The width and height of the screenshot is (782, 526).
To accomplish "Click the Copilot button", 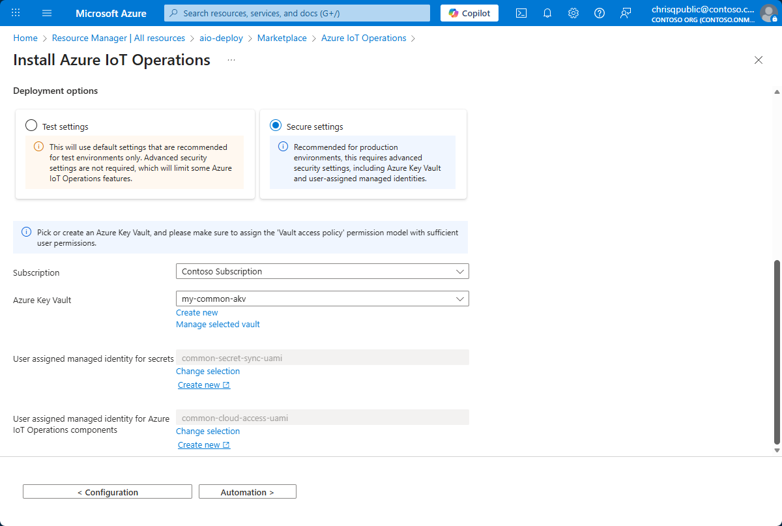I will coord(469,13).
